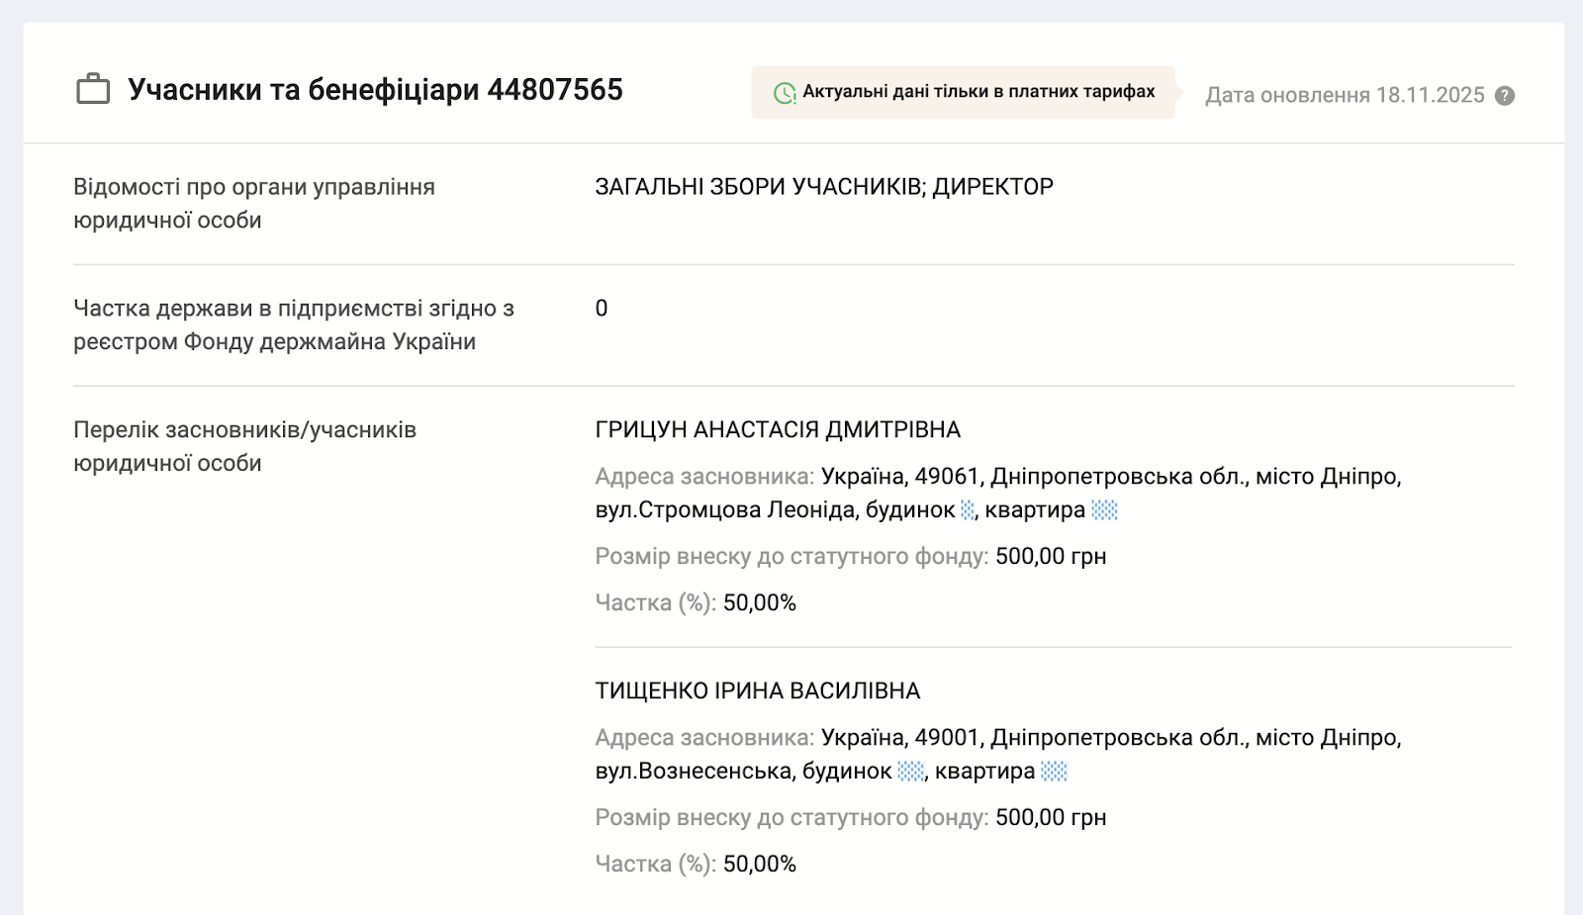Reveal hidden apartment number for Тищенко address
This screenshot has width=1583, height=915.
click(1054, 772)
